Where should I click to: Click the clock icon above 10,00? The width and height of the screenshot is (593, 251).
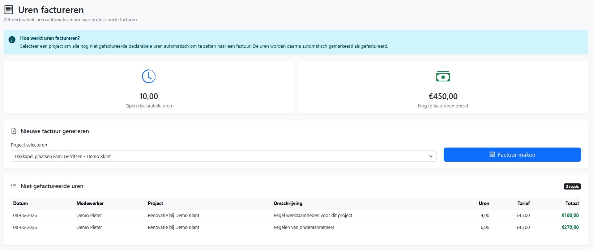pos(149,76)
